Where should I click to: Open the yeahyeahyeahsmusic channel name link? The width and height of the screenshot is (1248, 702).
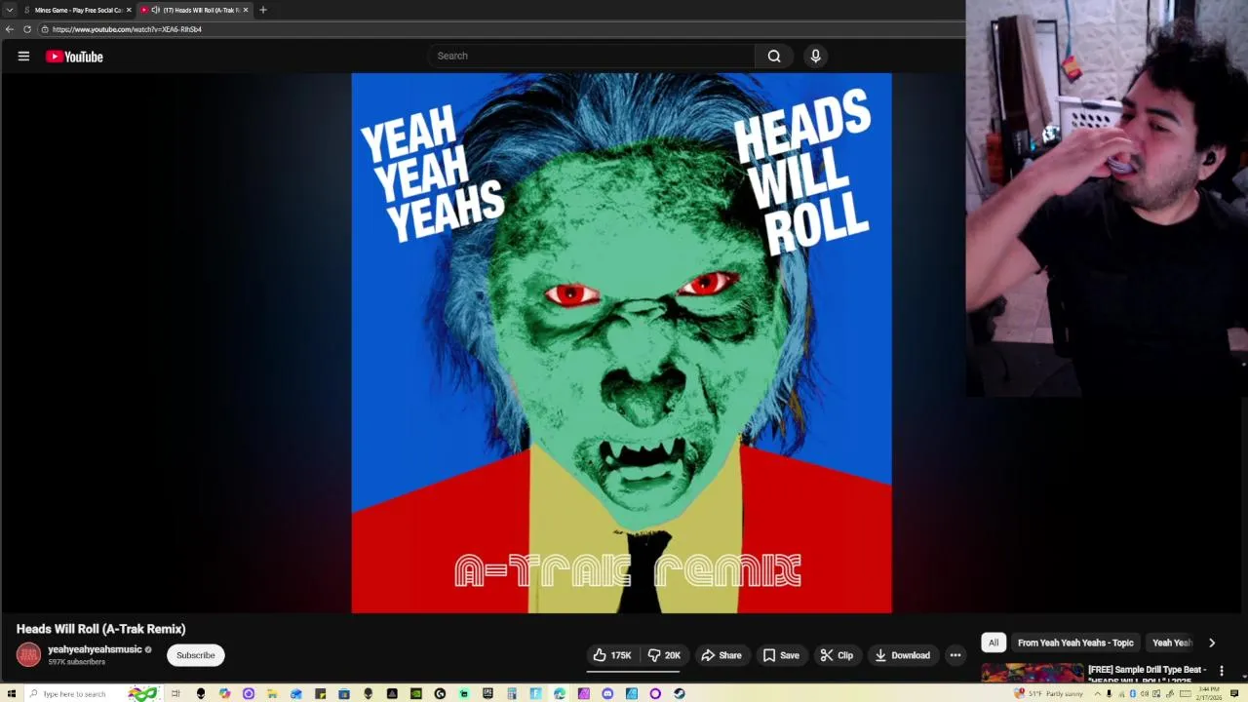[x=95, y=649]
